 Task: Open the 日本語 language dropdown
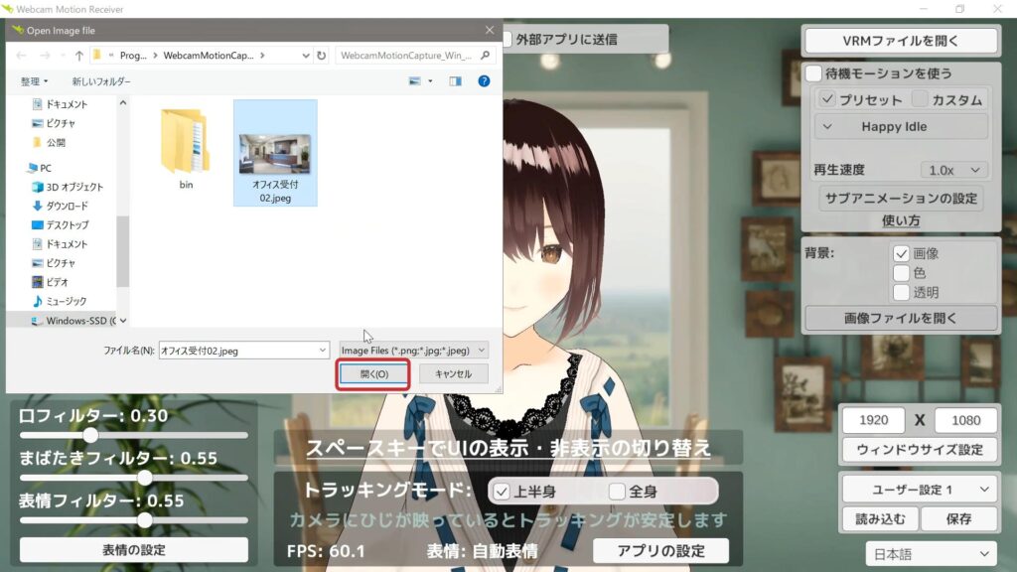[931, 554]
